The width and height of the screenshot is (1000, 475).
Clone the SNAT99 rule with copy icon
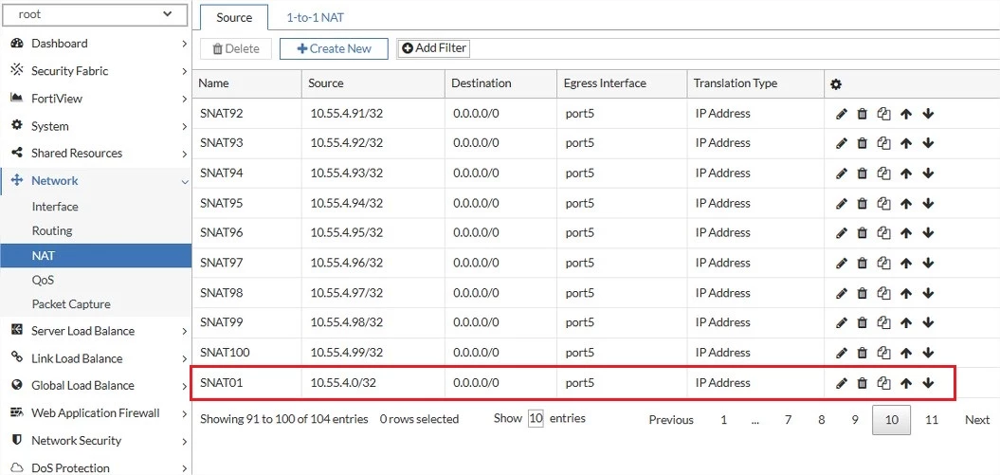[883, 323]
